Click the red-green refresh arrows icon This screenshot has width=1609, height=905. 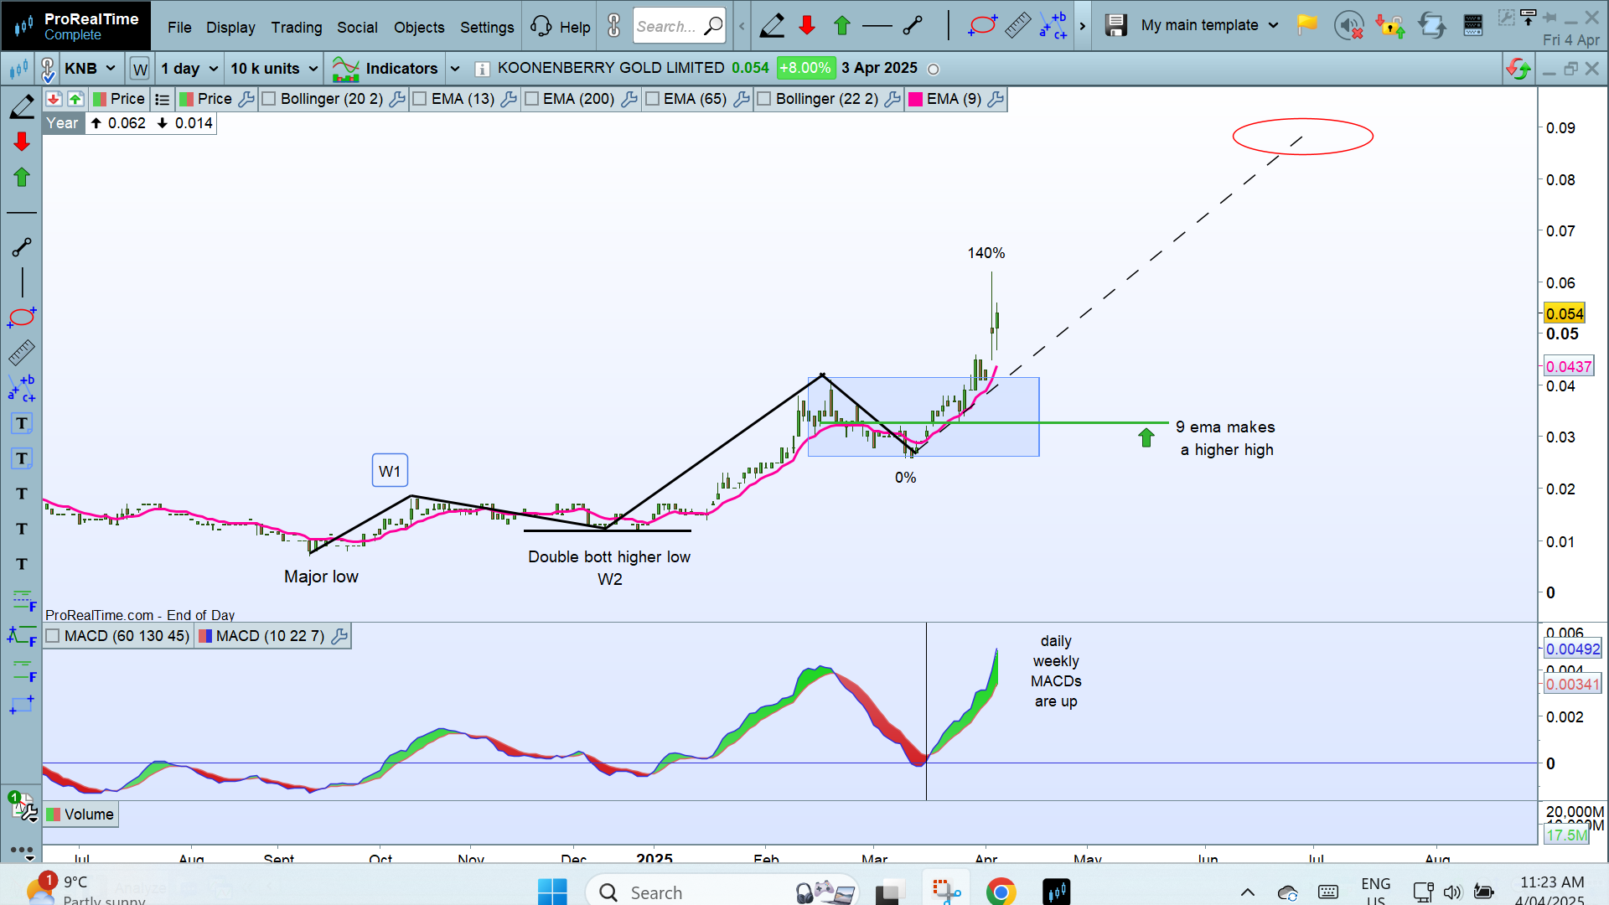1518,69
